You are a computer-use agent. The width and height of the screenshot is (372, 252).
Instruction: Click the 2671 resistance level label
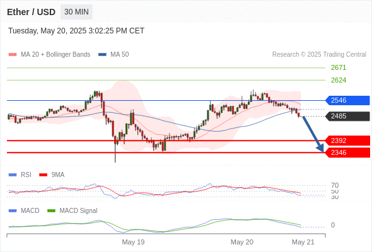pyautogui.click(x=339, y=67)
